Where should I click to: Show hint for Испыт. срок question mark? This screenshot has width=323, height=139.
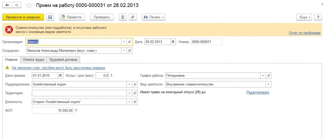click(111, 75)
